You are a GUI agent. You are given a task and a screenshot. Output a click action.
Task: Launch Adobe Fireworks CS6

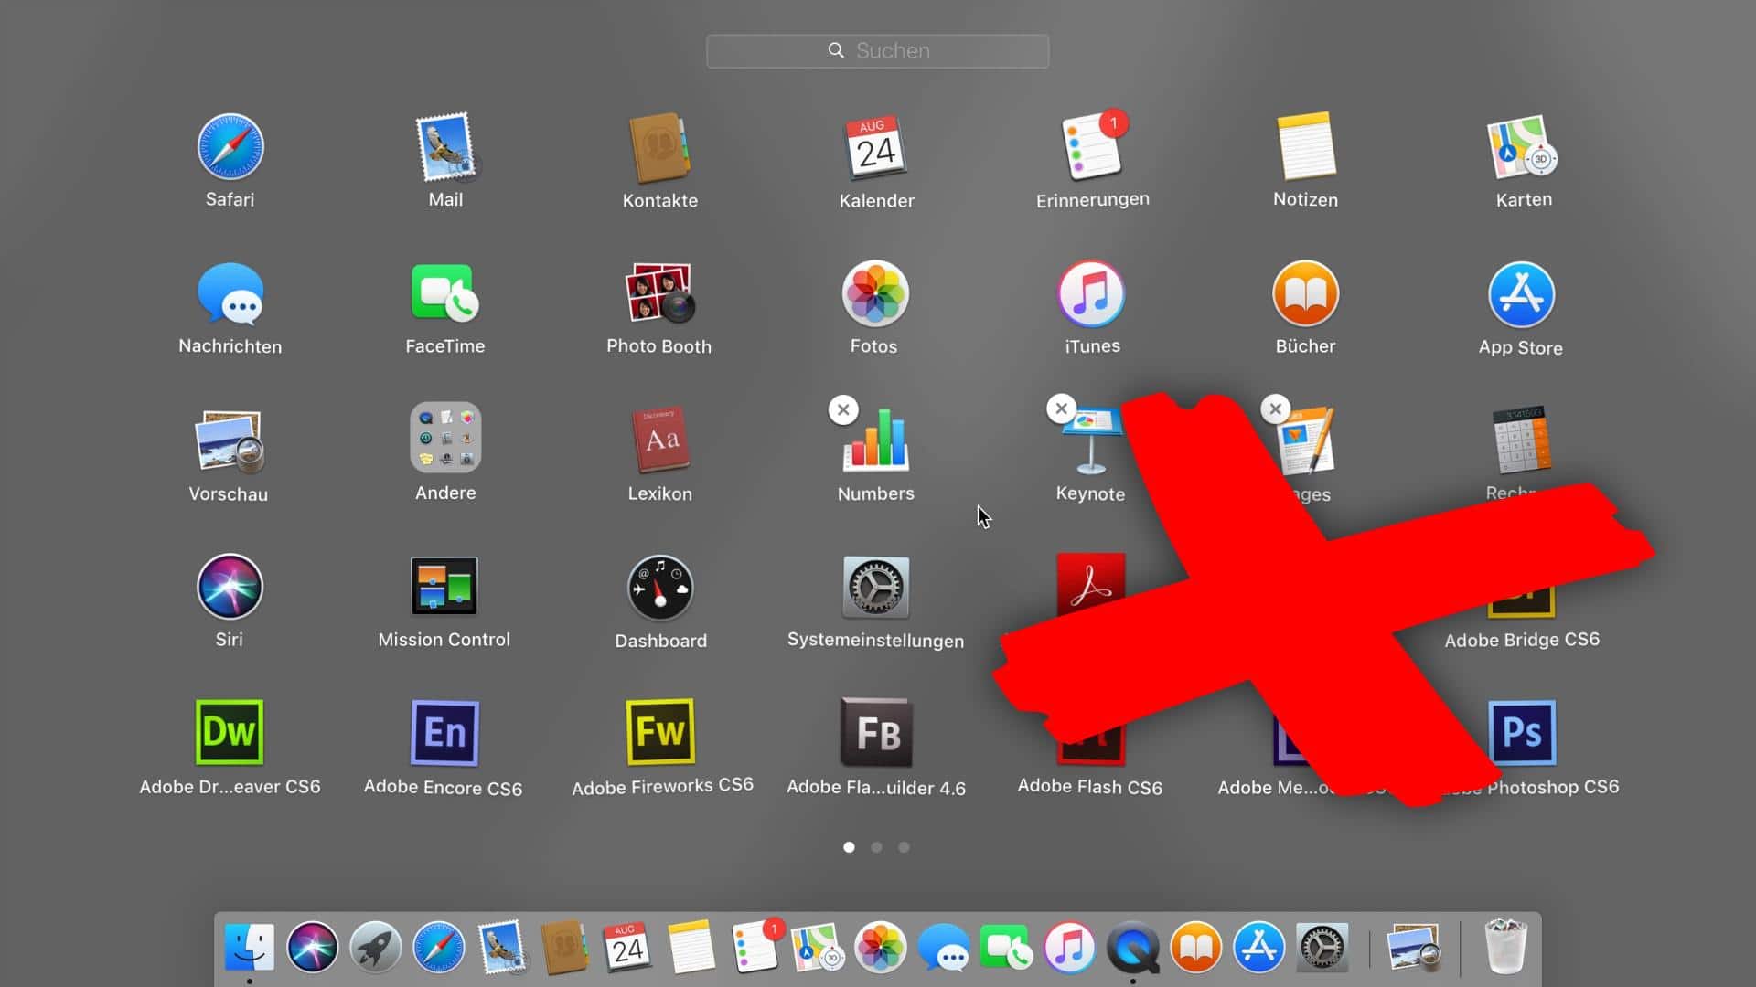660,732
